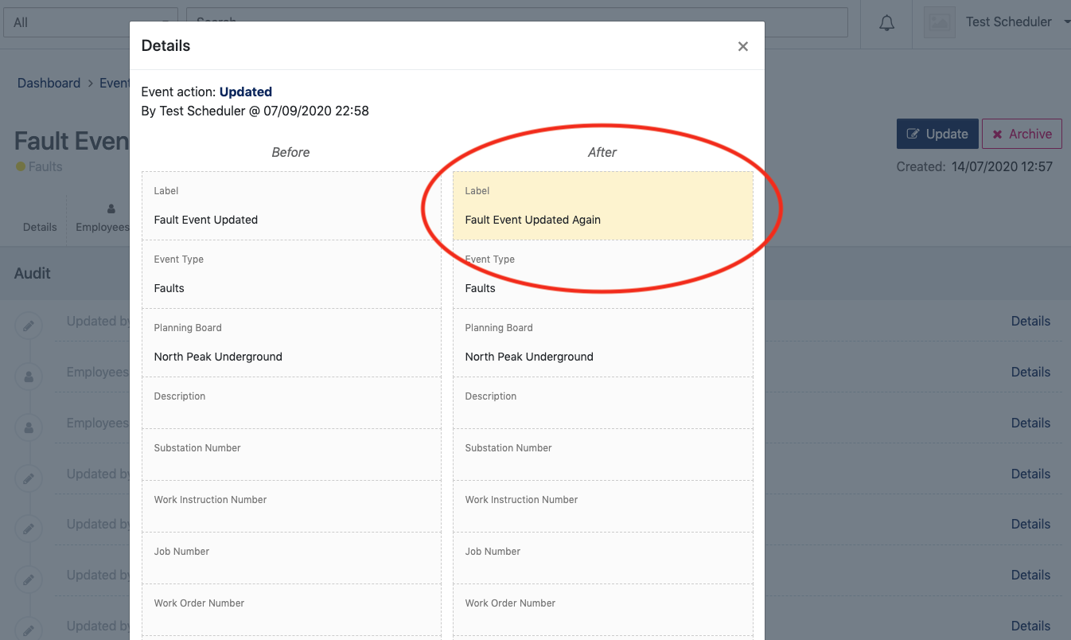
Task: Click the second audit person icon
Action: pyautogui.click(x=29, y=427)
